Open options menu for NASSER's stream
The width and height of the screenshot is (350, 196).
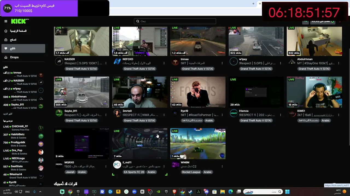click(x=106, y=63)
